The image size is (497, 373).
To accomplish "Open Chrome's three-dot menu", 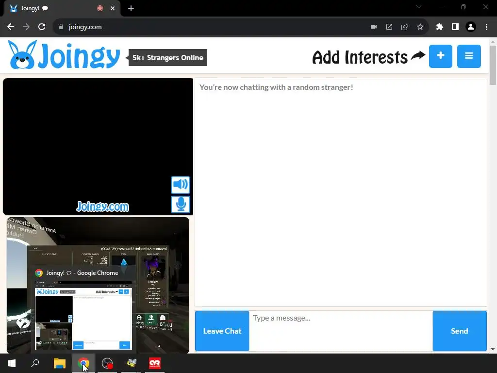I will click(486, 27).
